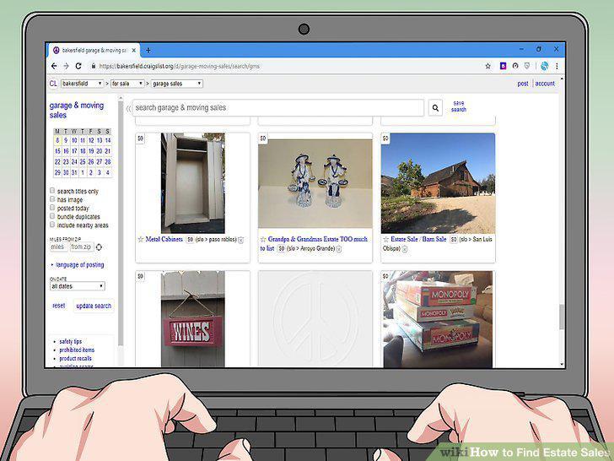This screenshot has height=461, width=614.
Task: Click the browser forward arrow
Action: click(x=66, y=66)
